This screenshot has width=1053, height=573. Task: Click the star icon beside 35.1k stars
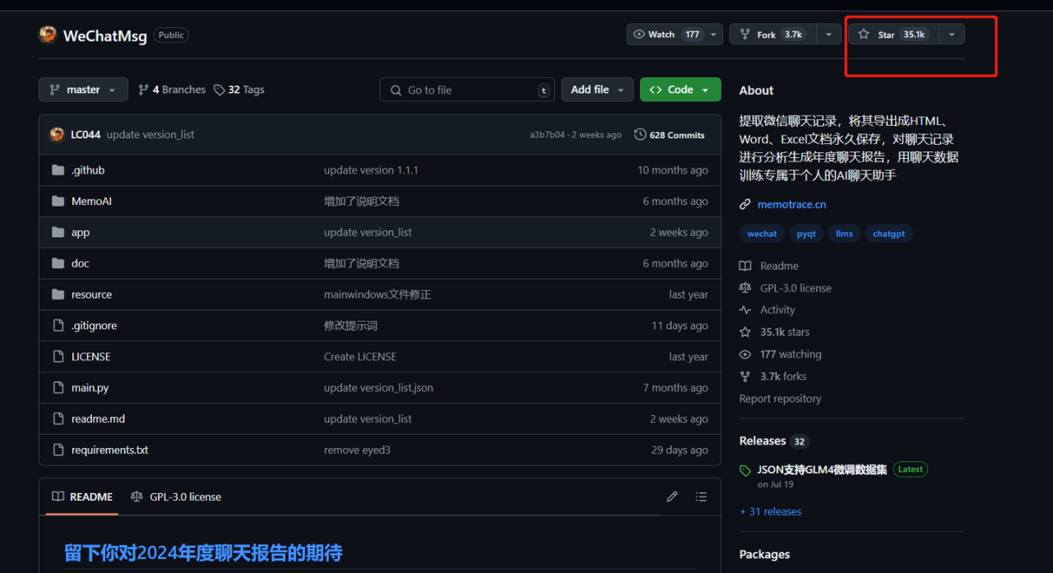coord(745,332)
